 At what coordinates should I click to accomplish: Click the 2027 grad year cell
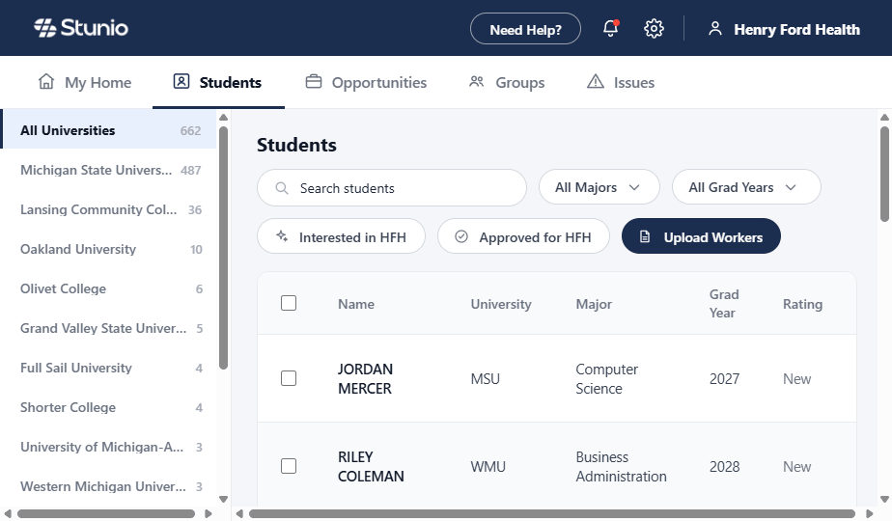point(724,379)
